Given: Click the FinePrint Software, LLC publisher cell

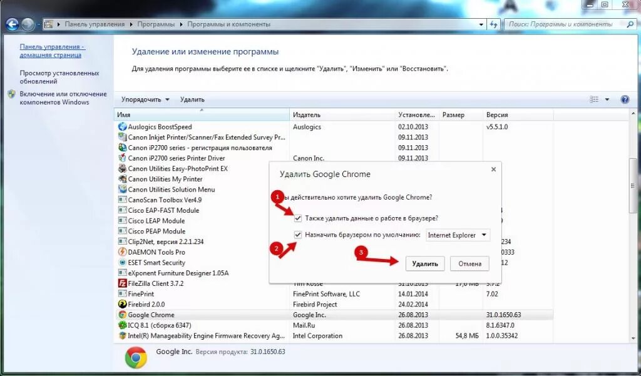Looking at the screenshot, I should 326,294.
